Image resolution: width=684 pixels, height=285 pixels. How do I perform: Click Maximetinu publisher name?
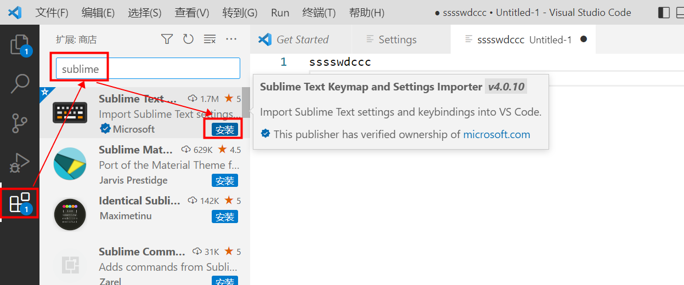point(126,216)
